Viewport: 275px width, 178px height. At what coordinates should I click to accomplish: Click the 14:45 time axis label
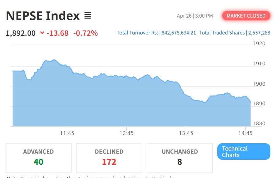click(245, 133)
